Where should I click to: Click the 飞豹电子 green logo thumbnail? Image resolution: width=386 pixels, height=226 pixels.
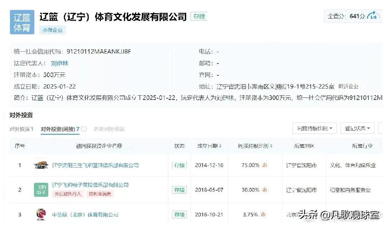pyautogui.click(x=41, y=190)
